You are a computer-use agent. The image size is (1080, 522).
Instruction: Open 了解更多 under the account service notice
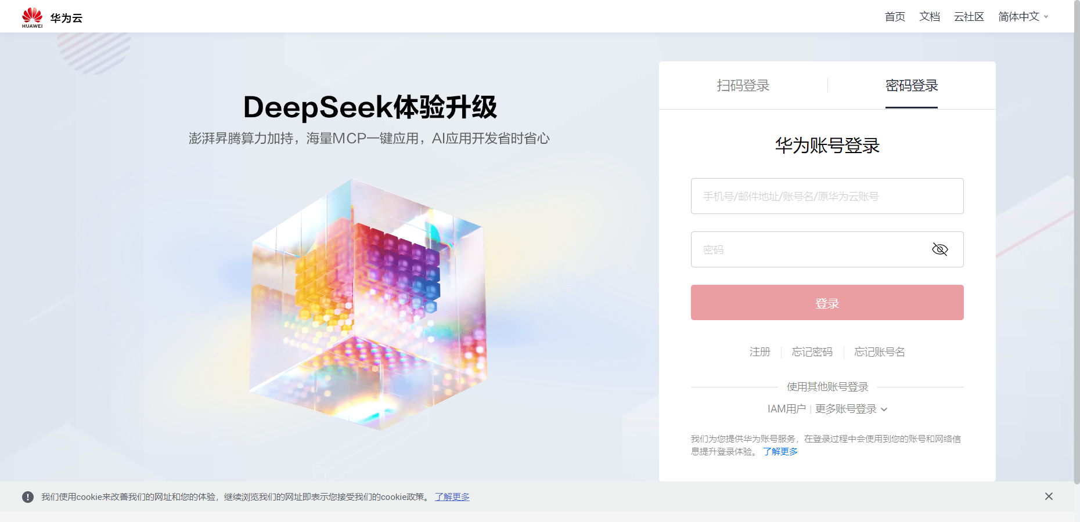[780, 452]
